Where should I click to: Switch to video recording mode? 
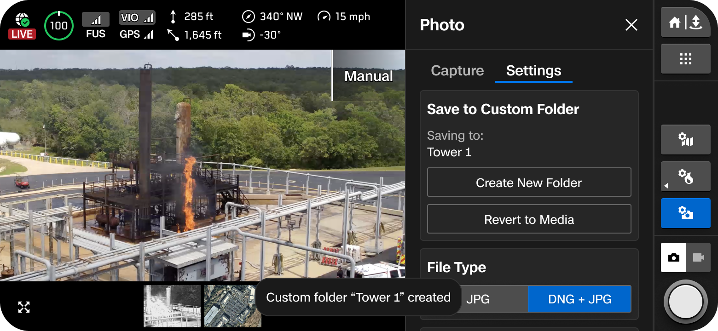point(698,257)
